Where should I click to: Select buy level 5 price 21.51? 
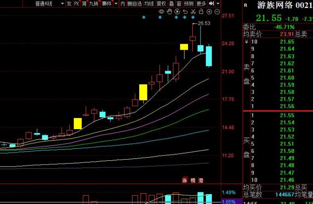pos(287,144)
